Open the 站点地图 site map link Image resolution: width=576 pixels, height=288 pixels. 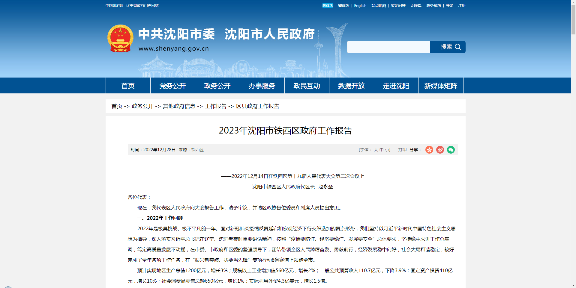point(379,6)
